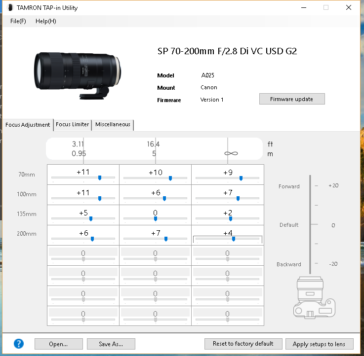Click the infinity symbol distance marker
Viewport: 364px width, 356px height.
[x=231, y=153]
